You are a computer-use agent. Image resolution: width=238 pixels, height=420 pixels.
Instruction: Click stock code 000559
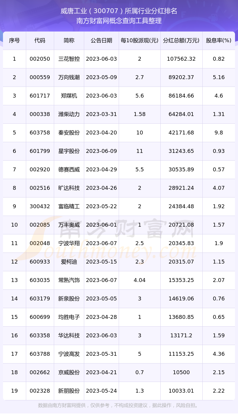click(40, 77)
